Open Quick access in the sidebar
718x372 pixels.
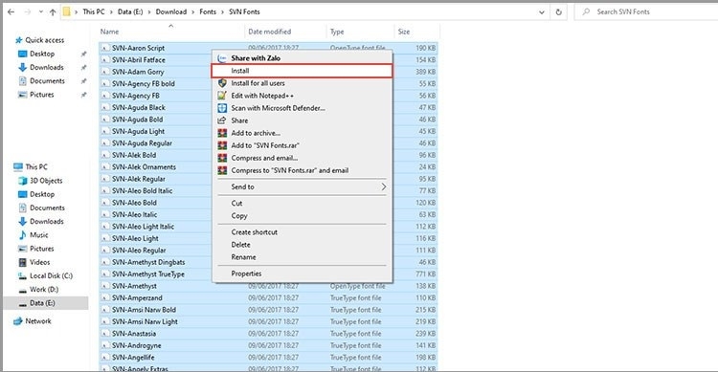point(44,40)
